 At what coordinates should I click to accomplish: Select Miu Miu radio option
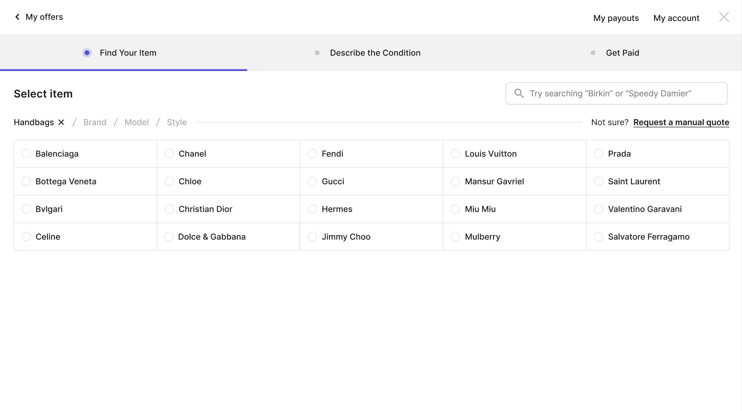(456, 209)
